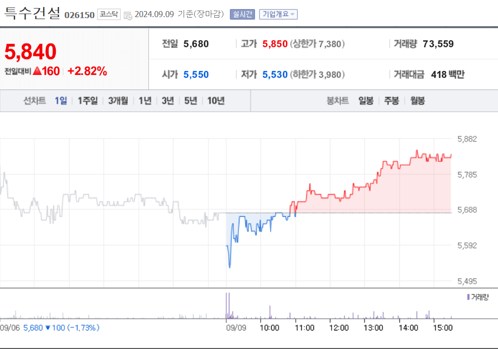Click the change rate +2.82%

[88, 71]
